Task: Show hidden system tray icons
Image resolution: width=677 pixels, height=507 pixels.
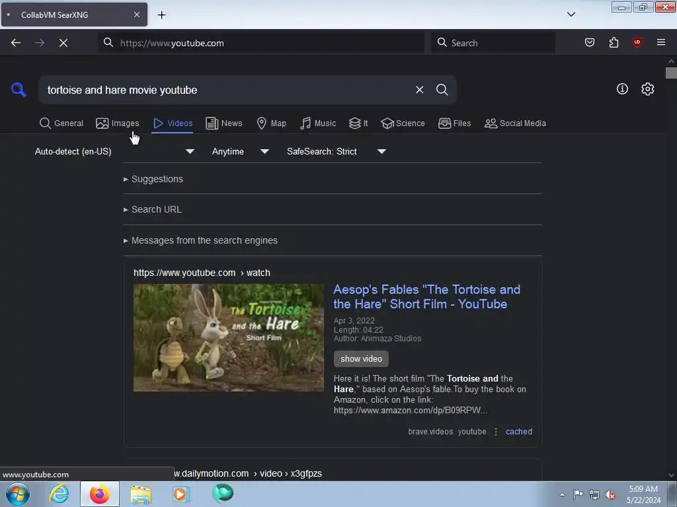Action: coord(562,494)
